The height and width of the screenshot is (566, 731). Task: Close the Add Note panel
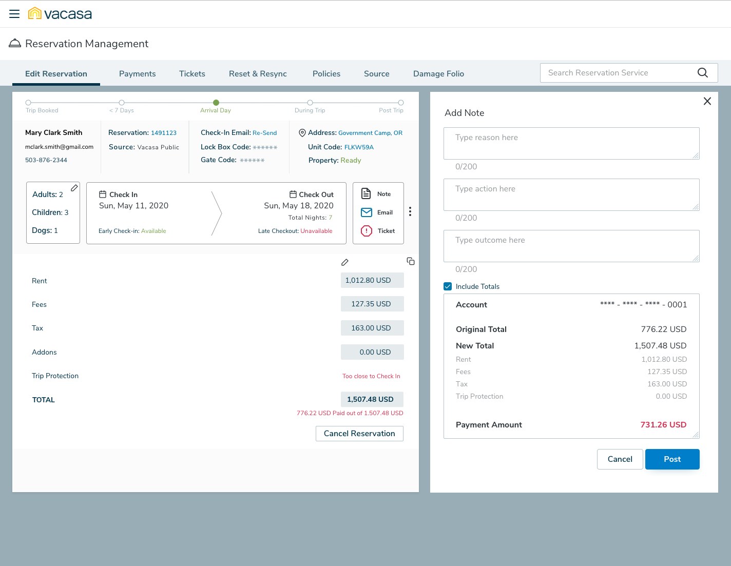[707, 101]
